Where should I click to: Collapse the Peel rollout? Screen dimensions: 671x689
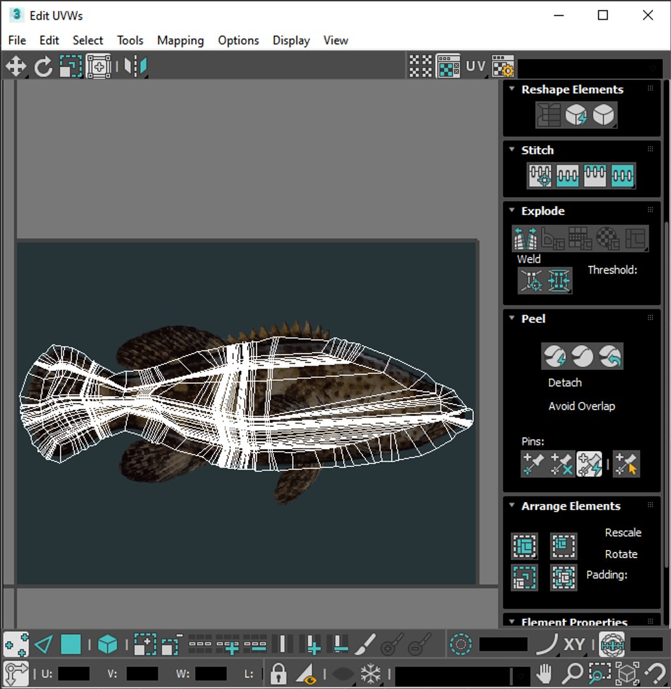point(512,317)
